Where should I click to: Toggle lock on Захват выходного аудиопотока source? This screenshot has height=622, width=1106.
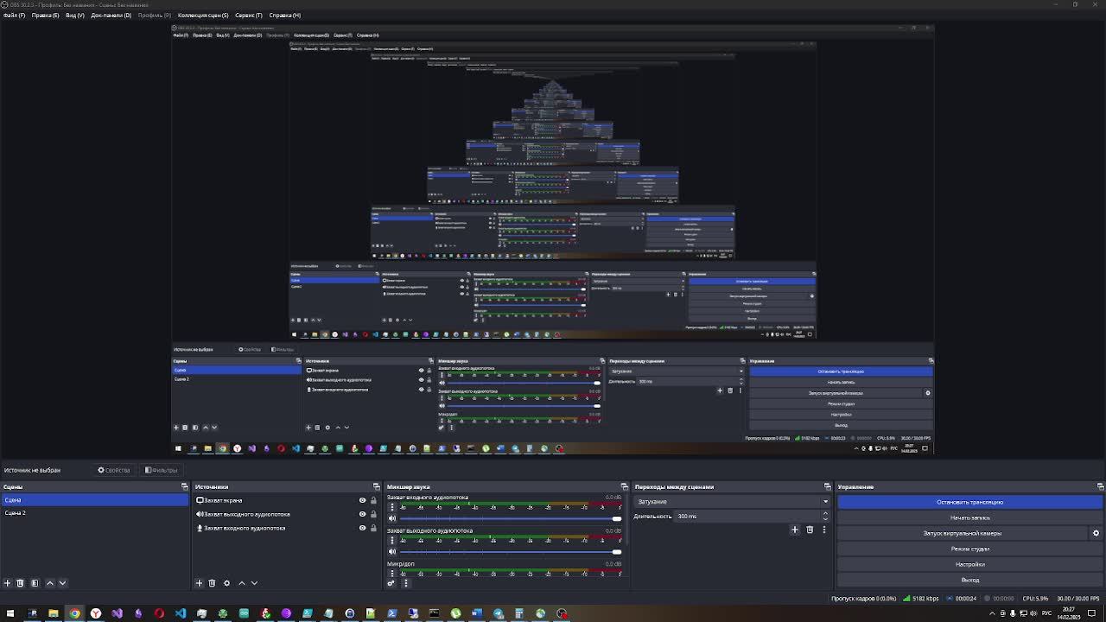[373, 514]
